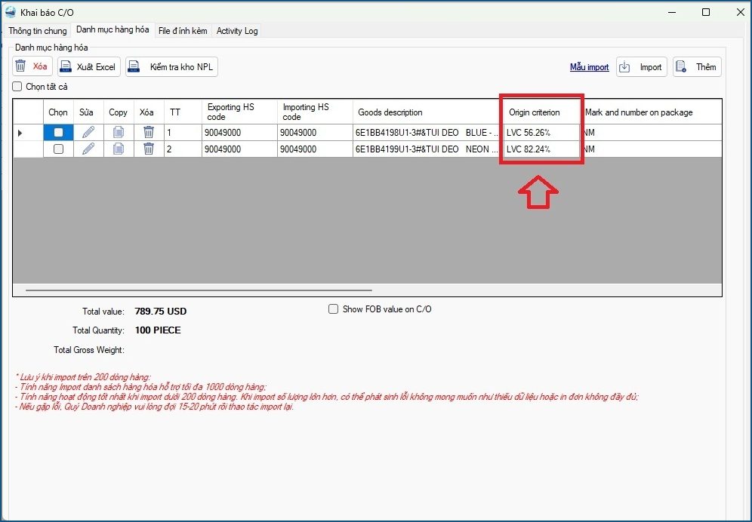This screenshot has height=522, width=752.
Task: Click the pencil edit icon in row 2
Action: pos(88,149)
